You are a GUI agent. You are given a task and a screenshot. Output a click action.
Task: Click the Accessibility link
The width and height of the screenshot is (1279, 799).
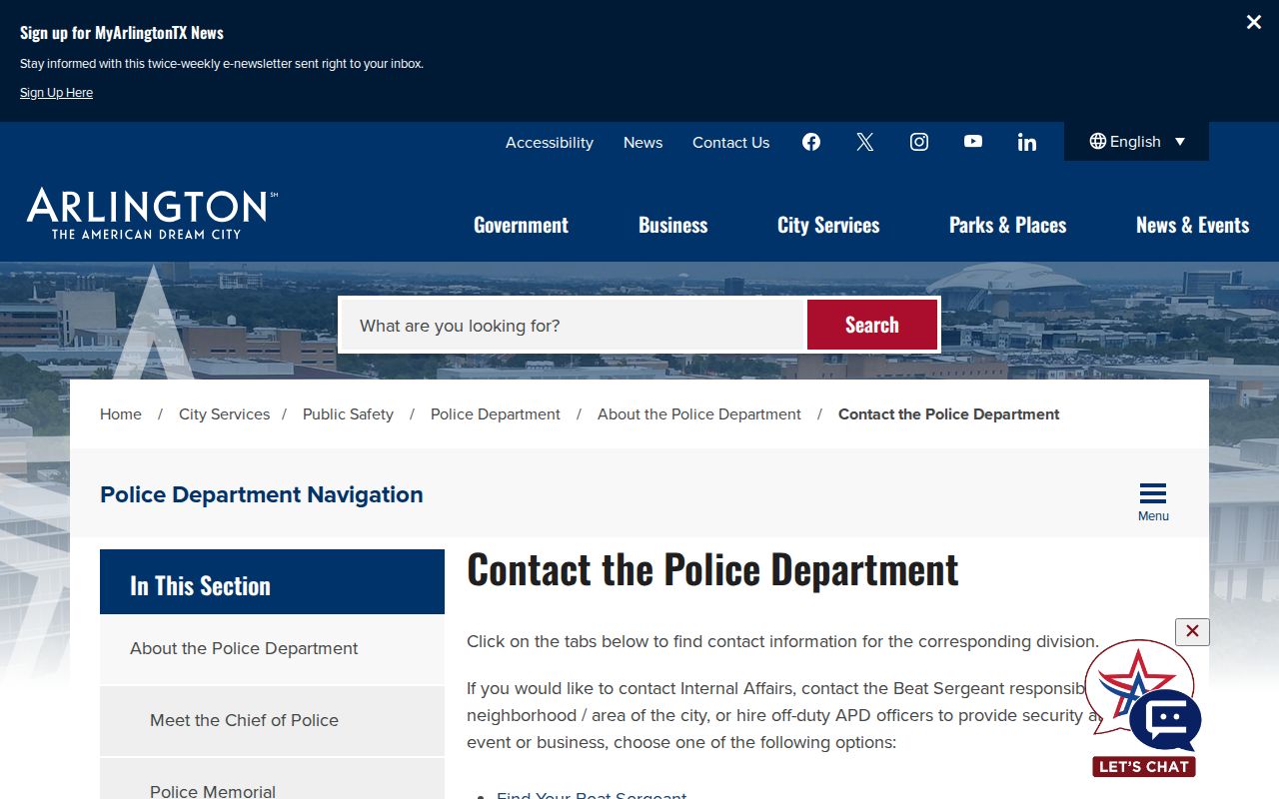(550, 143)
